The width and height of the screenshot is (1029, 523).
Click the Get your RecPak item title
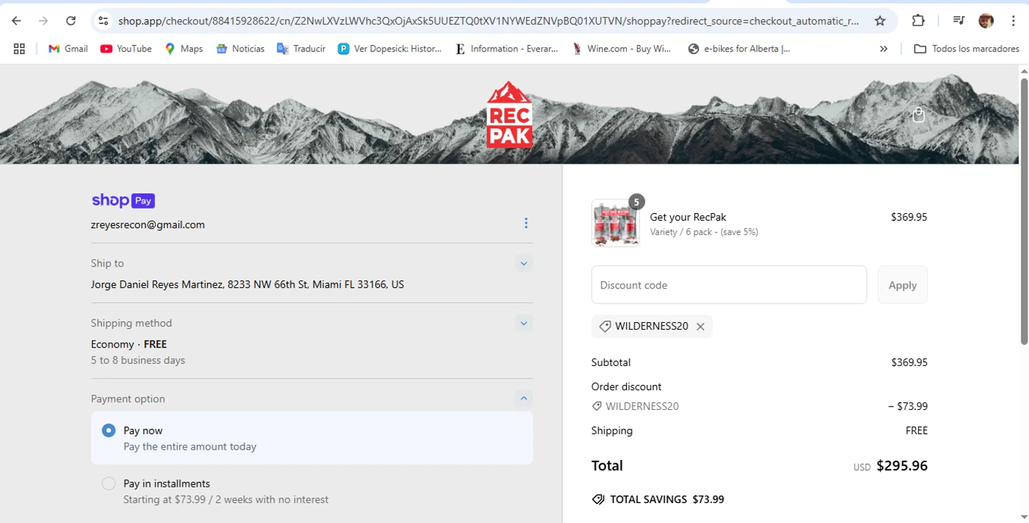coord(688,217)
